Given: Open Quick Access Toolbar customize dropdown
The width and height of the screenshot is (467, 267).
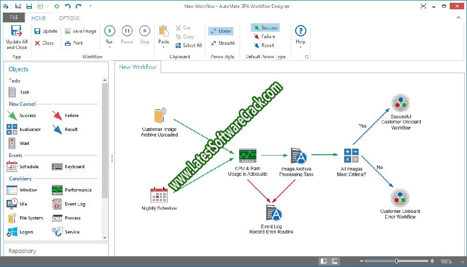Looking at the screenshot, I should (91, 6).
